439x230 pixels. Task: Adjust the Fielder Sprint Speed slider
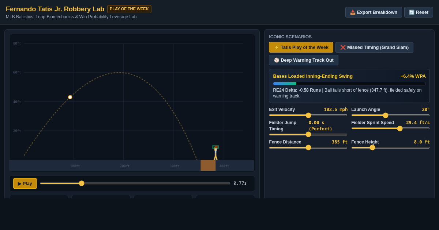click(x=390, y=129)
